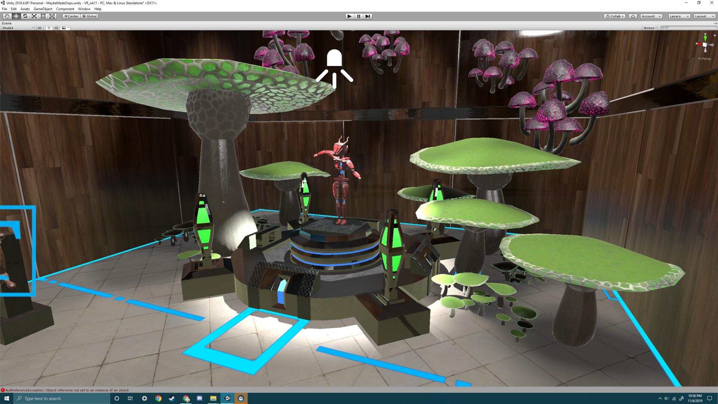Select the Rect Transform tool

click(43, 16)
